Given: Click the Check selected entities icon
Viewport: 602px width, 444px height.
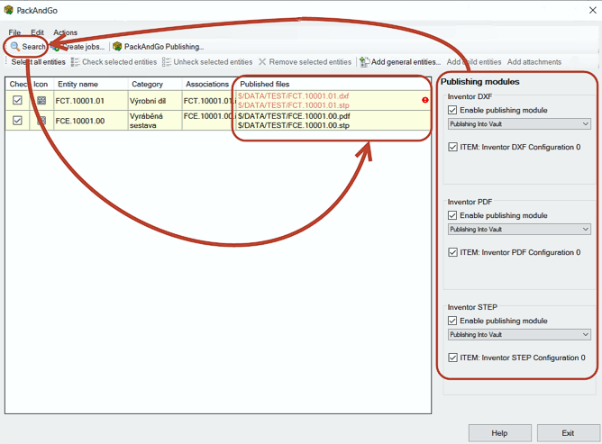Looking at the screenshot, I should [x=76, y=62].
